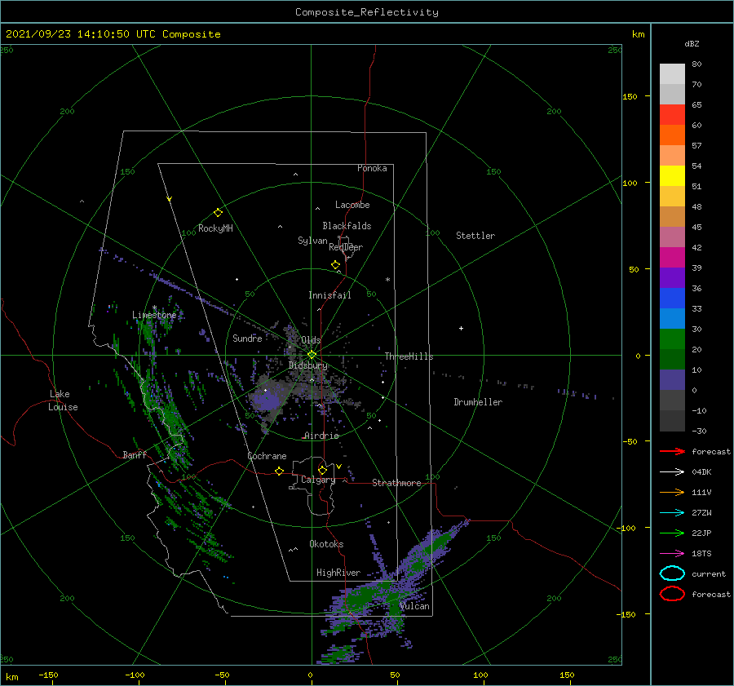Click the 51 dBZ yellow color swatch
The height and width of the screenshot is (686, 734).
[672, 175]
